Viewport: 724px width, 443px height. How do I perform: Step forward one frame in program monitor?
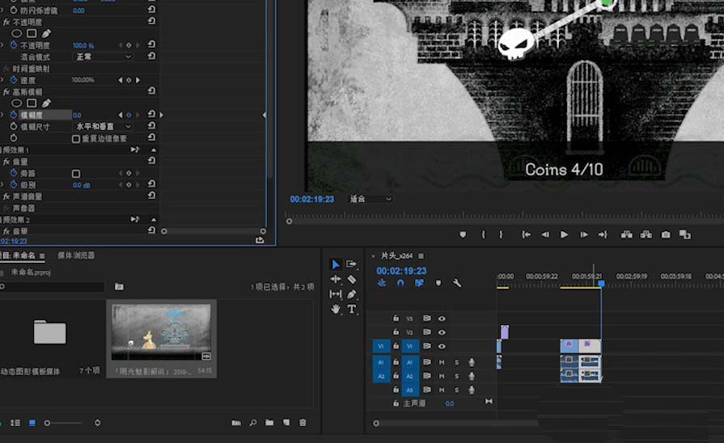[583, 234]
